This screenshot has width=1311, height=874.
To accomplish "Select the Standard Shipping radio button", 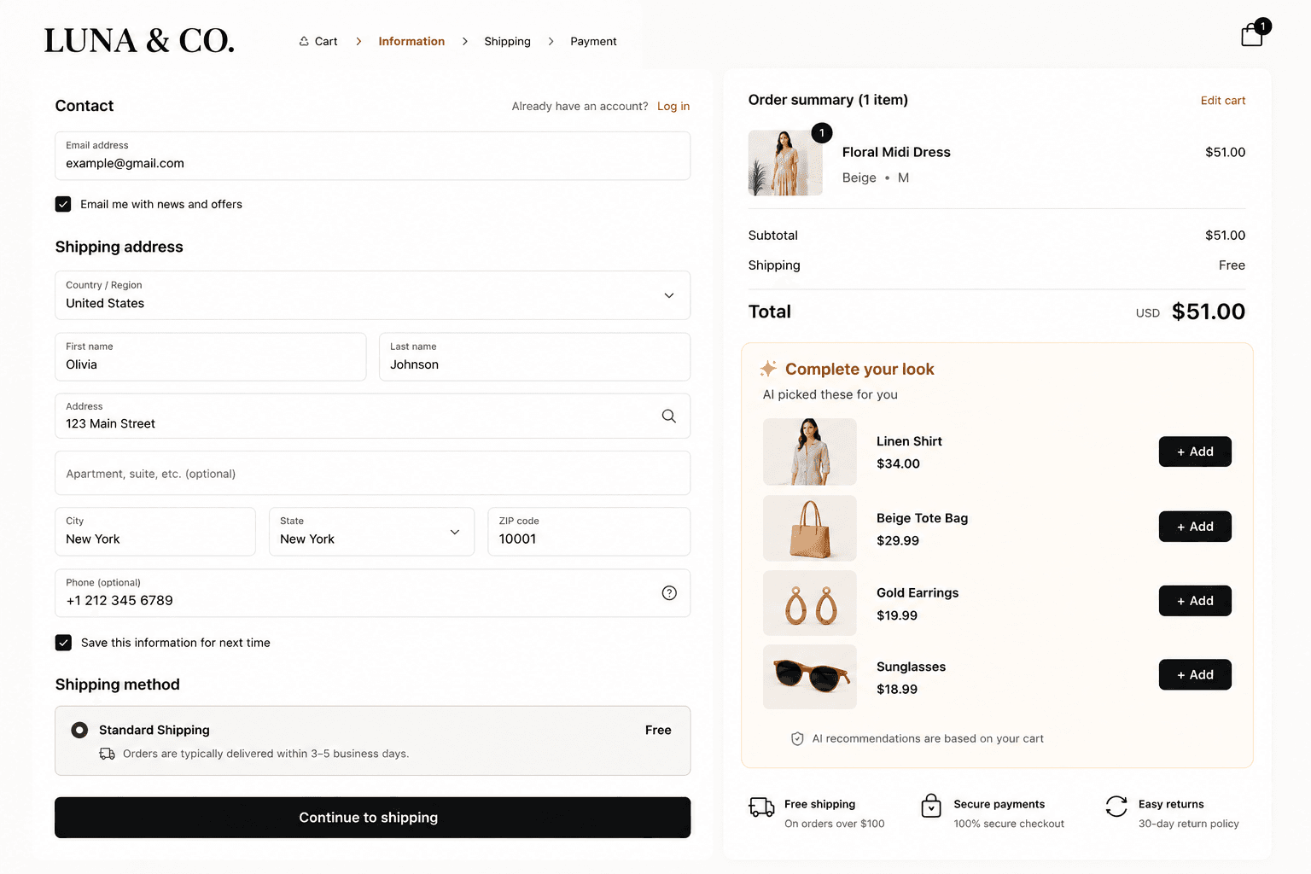I will point(79,730).
